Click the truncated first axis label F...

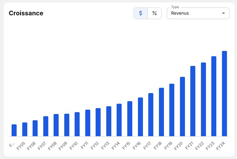pos(12,145)
